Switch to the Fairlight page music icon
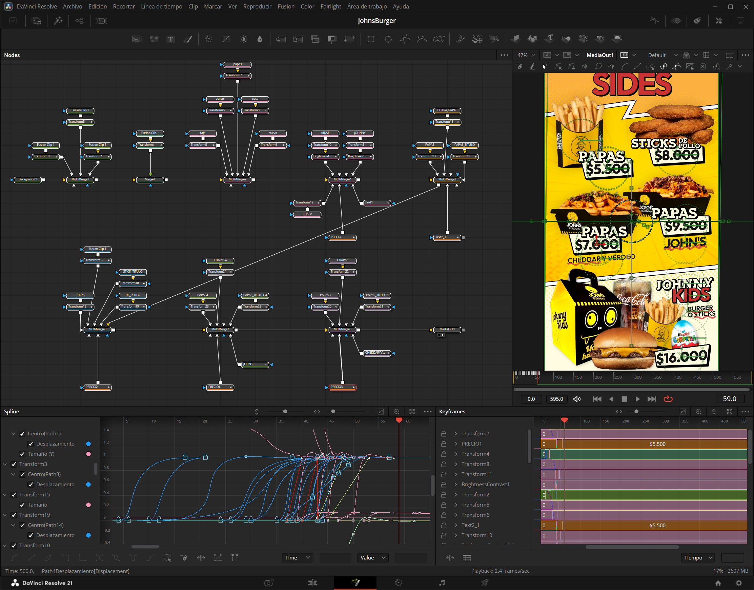Viewport: 754px width, 590px height. pyautogui.click(x=442, y=583)
